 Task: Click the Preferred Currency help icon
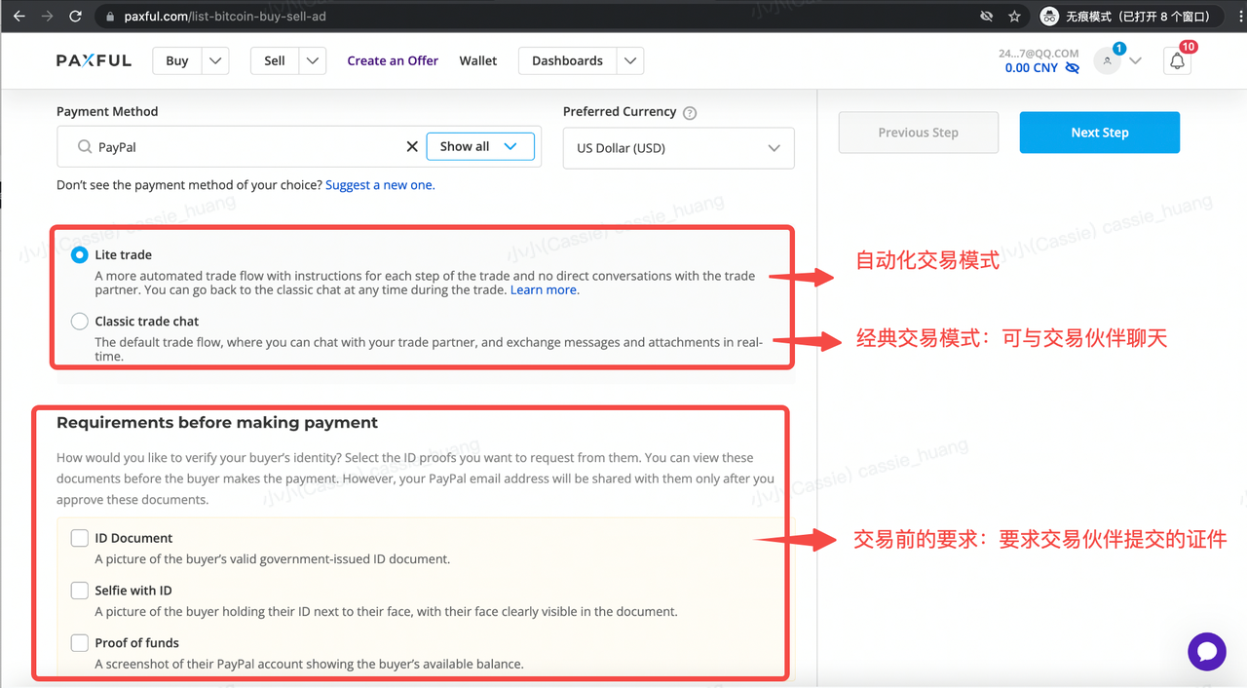pyautogui.click(x=690, y=112)
